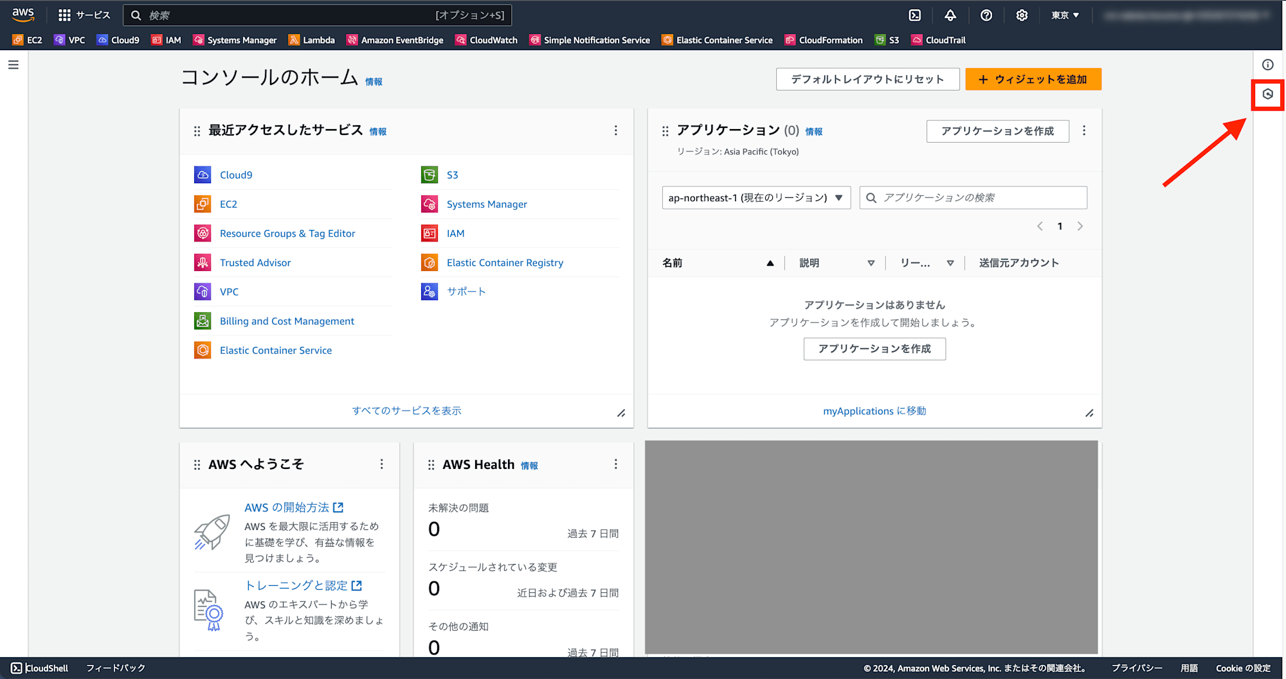The image size is (1286, 679).
Task: Open Systems Manager in the favorites bar
Action: point(235,40)
